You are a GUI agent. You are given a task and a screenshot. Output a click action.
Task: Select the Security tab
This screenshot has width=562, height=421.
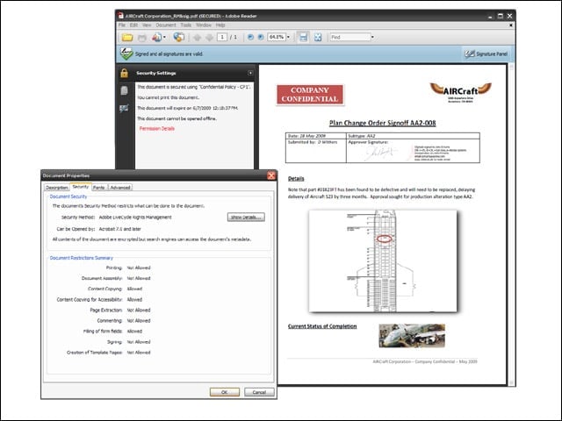80,187
